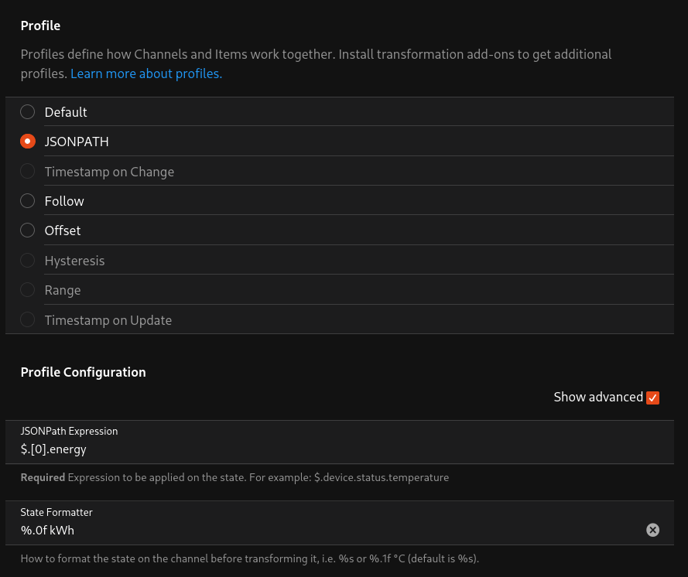Screen dimensions: 688x577
Task: Click the Required expression hint text
Action: click(x=234, y=477)
